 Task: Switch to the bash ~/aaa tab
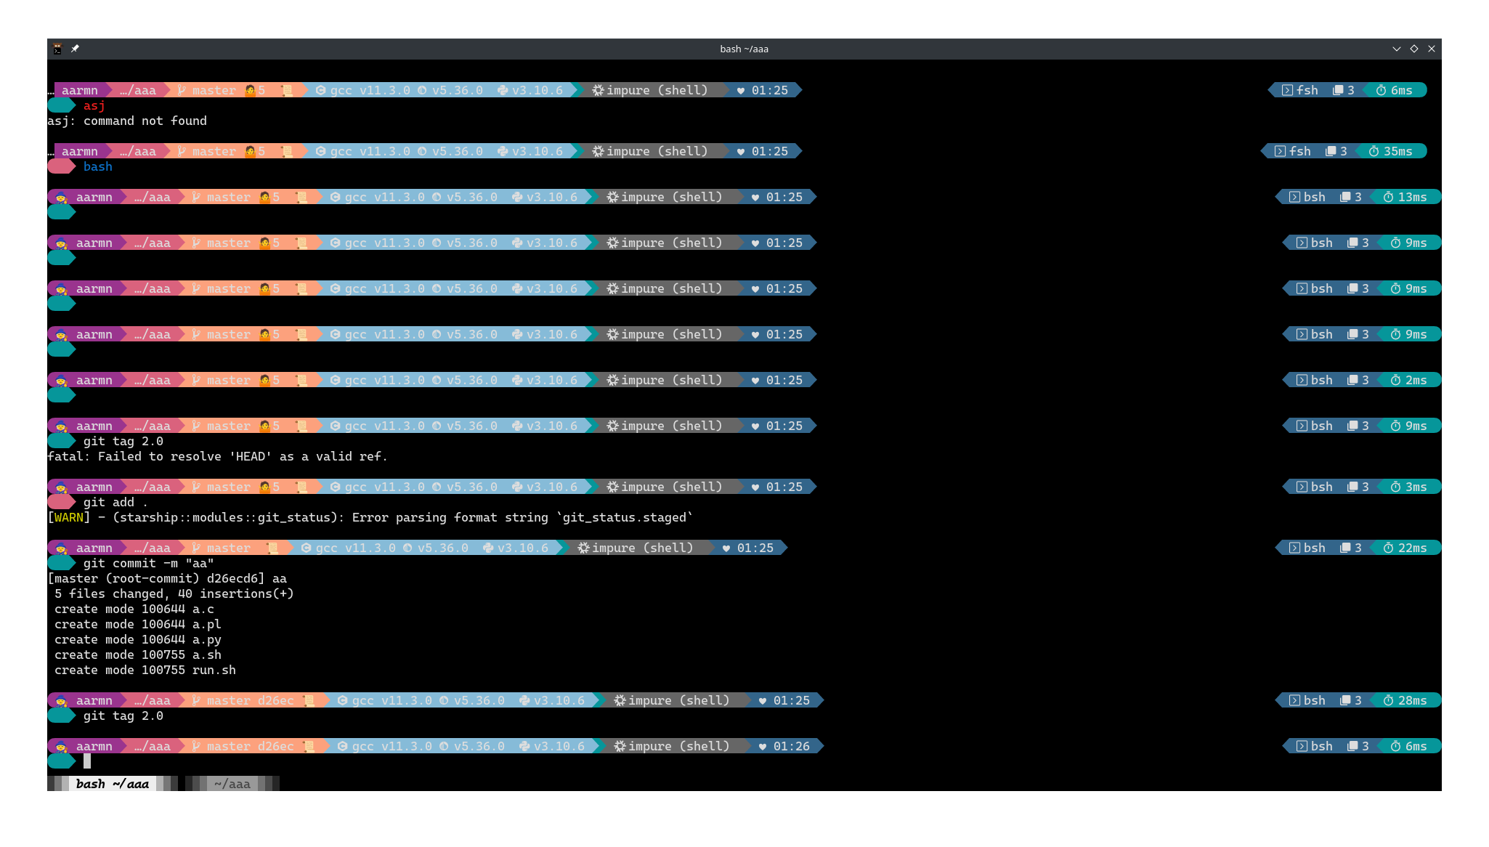click(112, 783)
